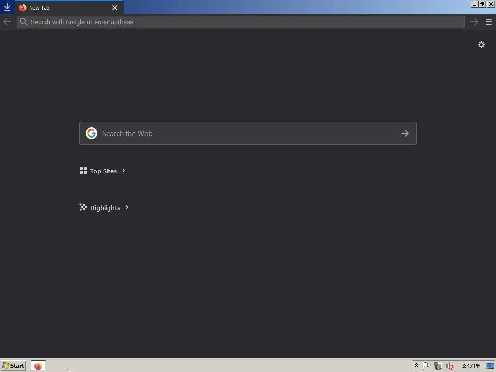Viewport: 496px width, 372px height.
Task: Close the New Tab tab
Action: click(x=115, y=8)
